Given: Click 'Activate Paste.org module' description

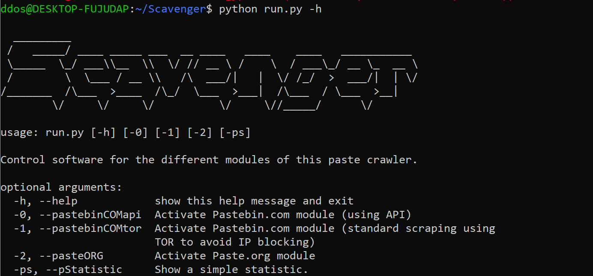Looking at the screenshot, I should pyautogui.click(x=235, y=256).
